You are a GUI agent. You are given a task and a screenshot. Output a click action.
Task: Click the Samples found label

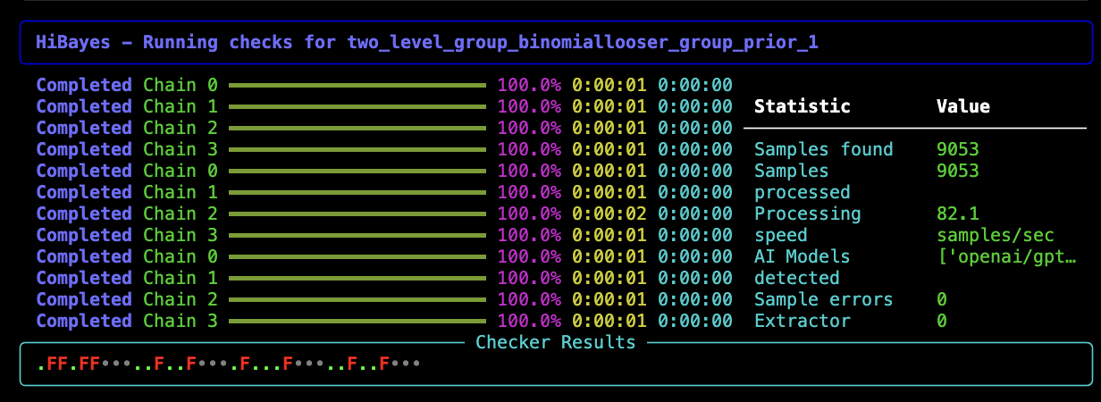tap(823, 149)
